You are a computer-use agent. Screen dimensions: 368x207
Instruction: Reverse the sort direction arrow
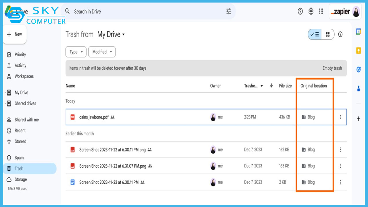click(271, 86)
